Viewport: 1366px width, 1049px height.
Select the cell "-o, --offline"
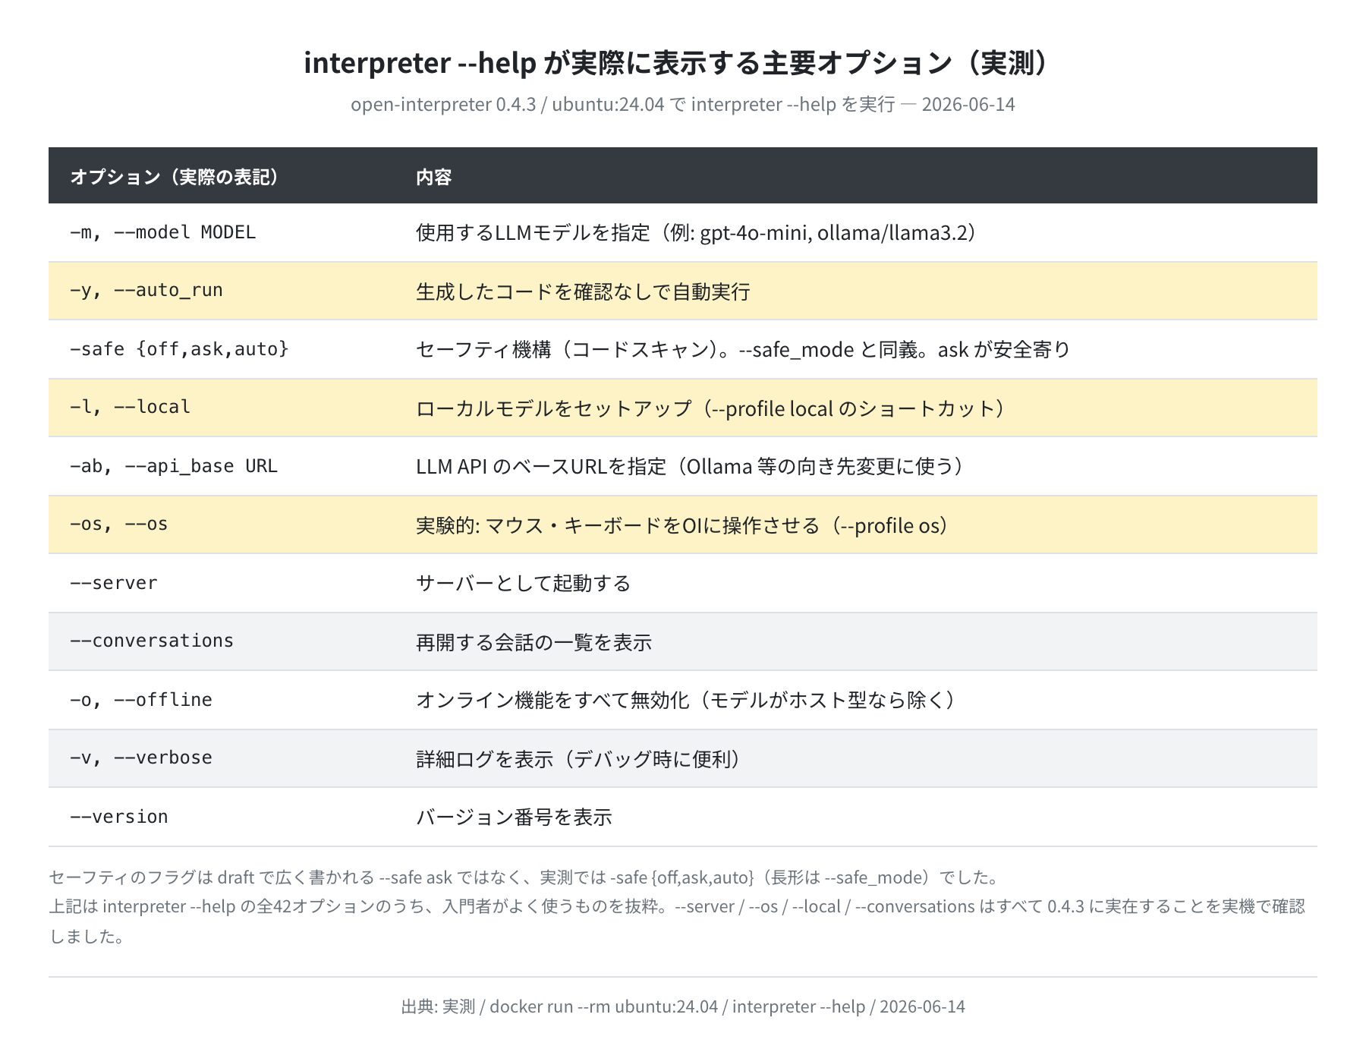pyautogui.click(x=141, y=700)
